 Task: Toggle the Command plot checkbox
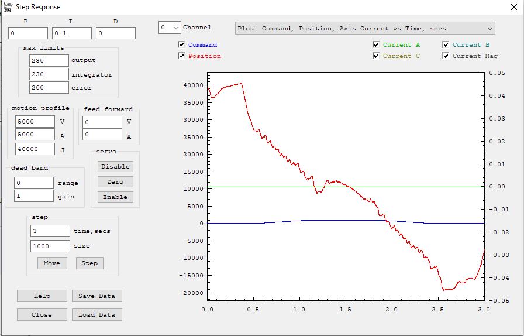pos(182,45)
